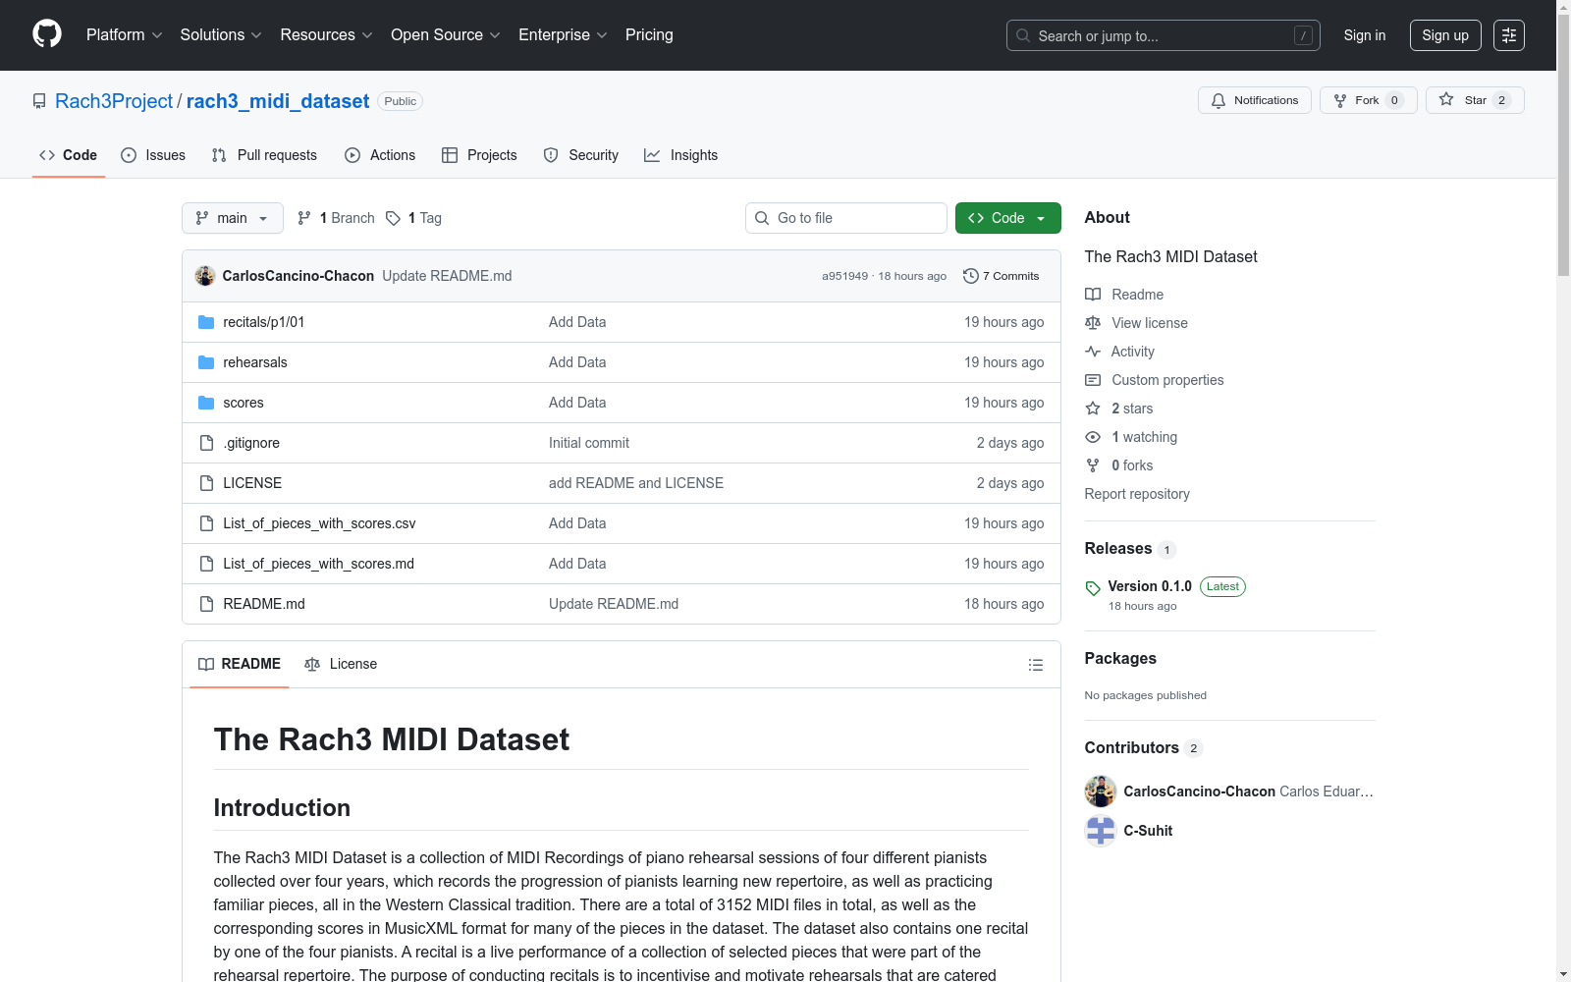Image resolution: width=1571 pixels, height=982 pixels.
Task: Expand the Solutions menu
Action: (221, 35)
